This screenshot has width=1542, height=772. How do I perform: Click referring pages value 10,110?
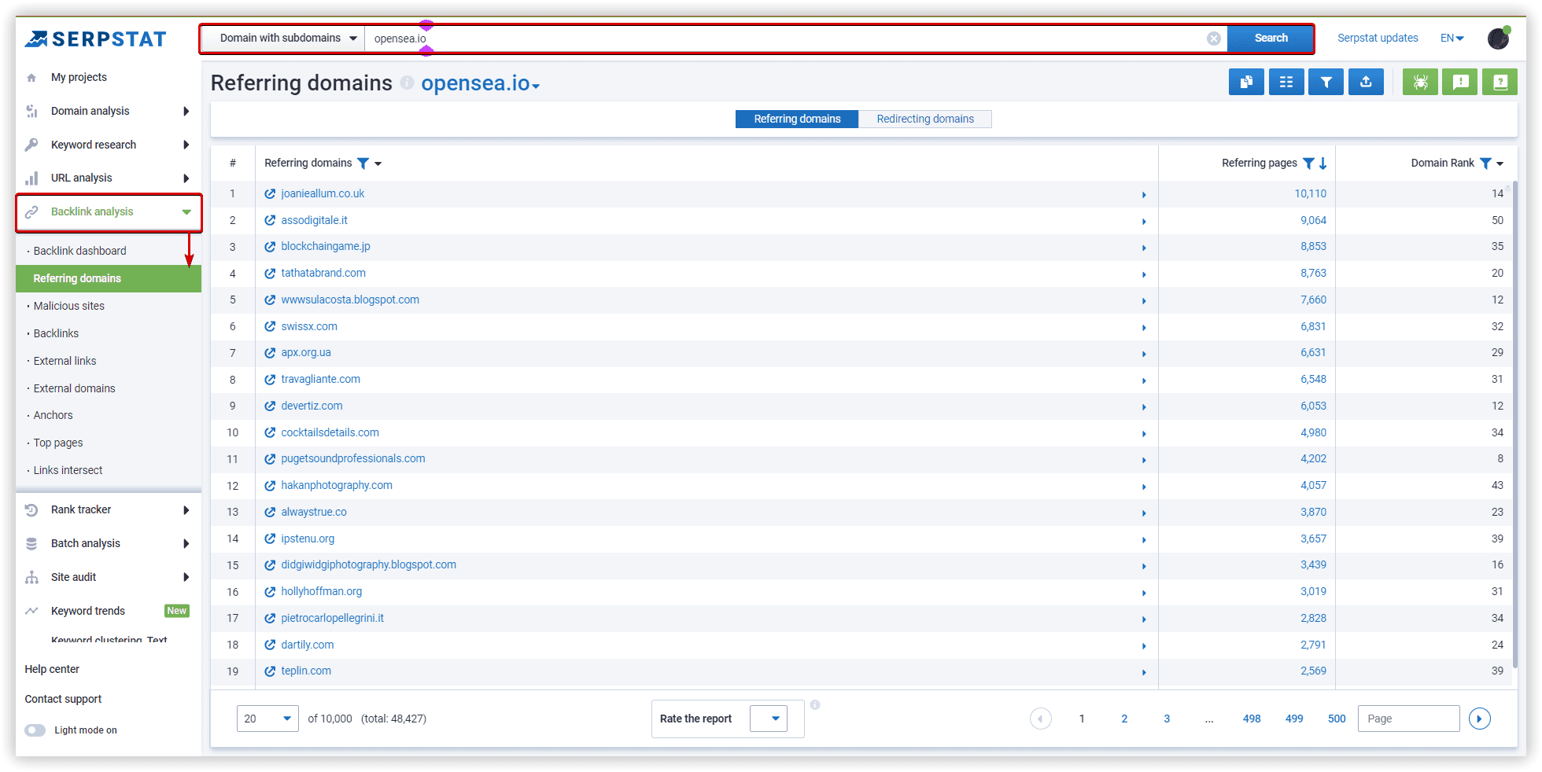[1310, 193]
